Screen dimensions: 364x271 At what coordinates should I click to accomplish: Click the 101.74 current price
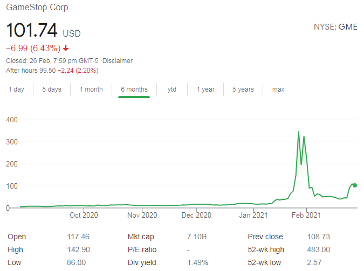click(x=32, y=31)
